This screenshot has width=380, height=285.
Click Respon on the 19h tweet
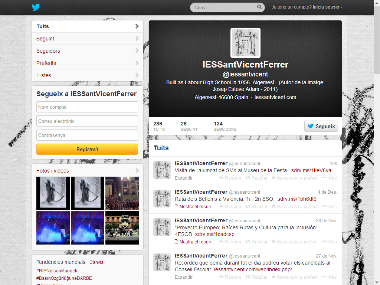pyautogui.click(x=230, y=178)
